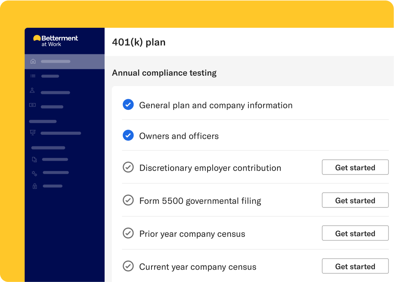Open the Owners and officers row
This screenshot has height=282, width=394.
(x=179, y=136)
